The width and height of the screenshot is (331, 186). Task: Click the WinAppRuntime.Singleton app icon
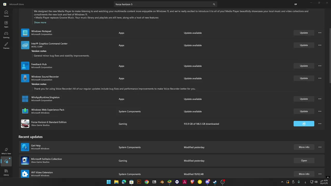[x=25, y=99]
